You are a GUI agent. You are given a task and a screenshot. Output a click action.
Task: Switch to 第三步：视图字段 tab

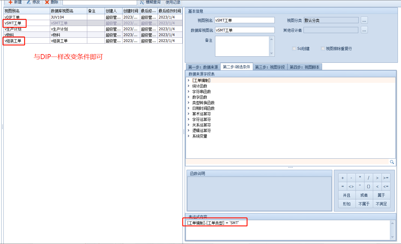[270, 67]
